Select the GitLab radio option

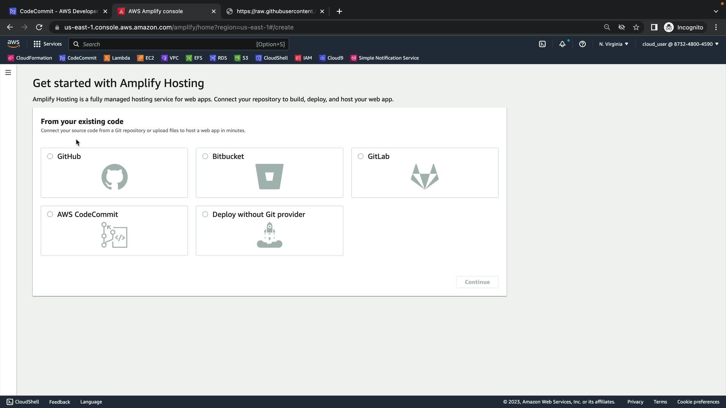(x=361, y=156)
